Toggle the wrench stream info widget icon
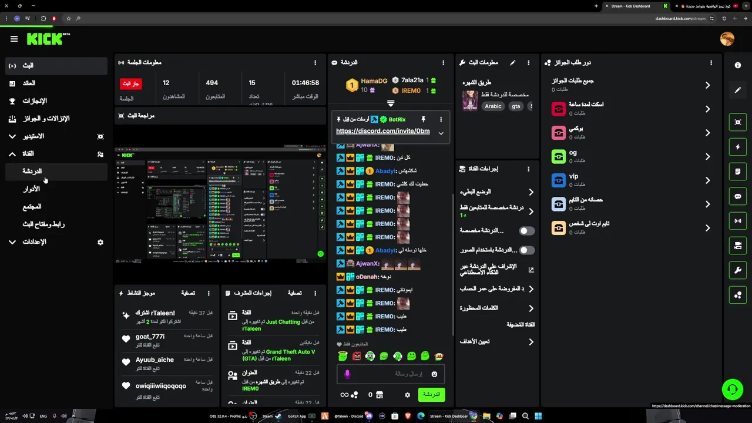This screenshot has width=752, height=423. click(738, 270)
